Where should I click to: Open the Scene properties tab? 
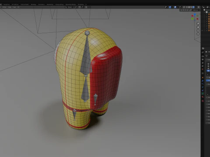[x=203, y=66]
